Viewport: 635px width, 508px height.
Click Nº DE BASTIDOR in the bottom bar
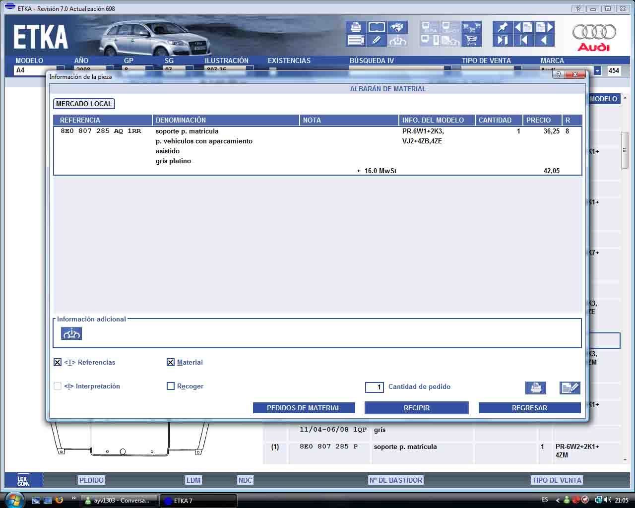(x=396, y=480)
